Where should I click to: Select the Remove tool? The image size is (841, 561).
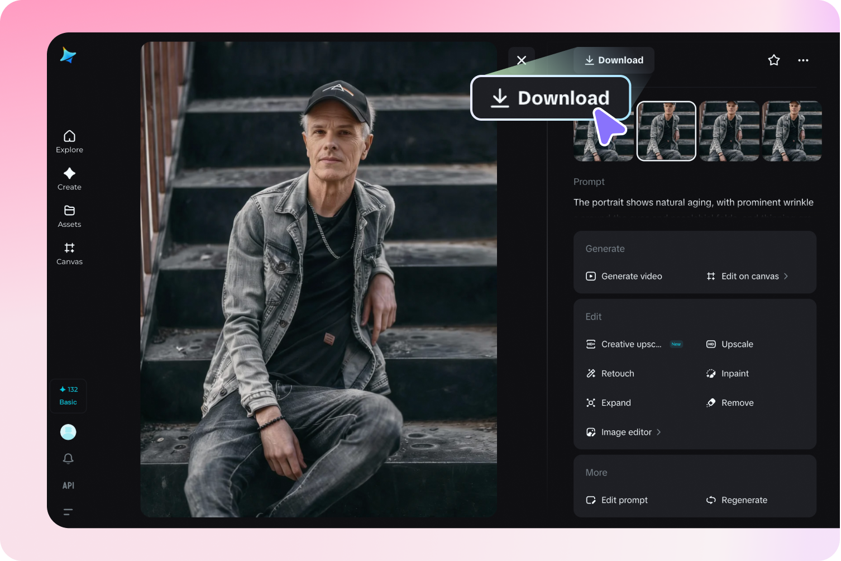tap(737, 402)
